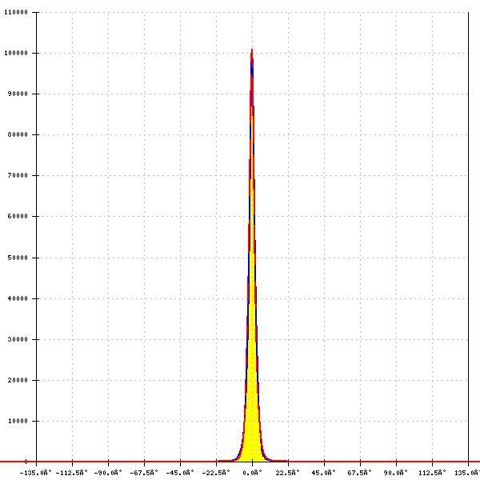Click the -135.0° x-axis label
This screenshot has height=480, width=480.
[35, 473]
